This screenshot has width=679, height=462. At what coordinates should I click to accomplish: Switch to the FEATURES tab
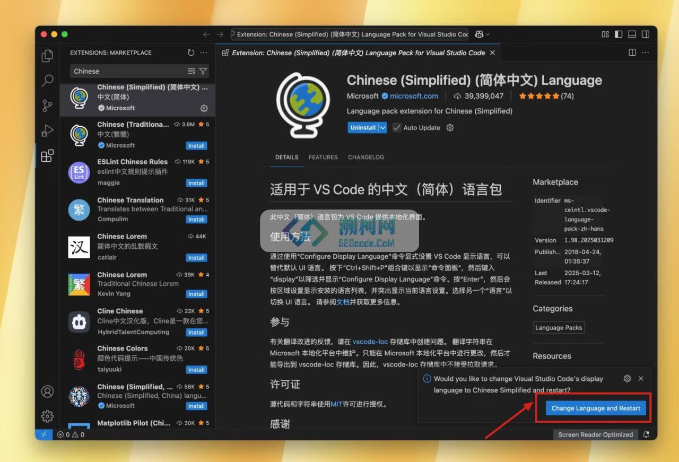coord(323,157)
